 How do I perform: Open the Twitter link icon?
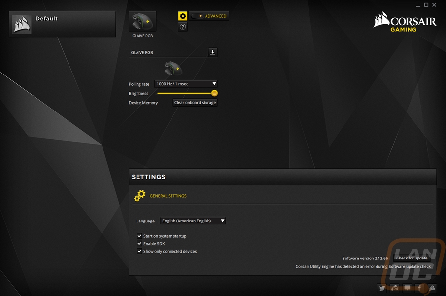coord(382,288)
